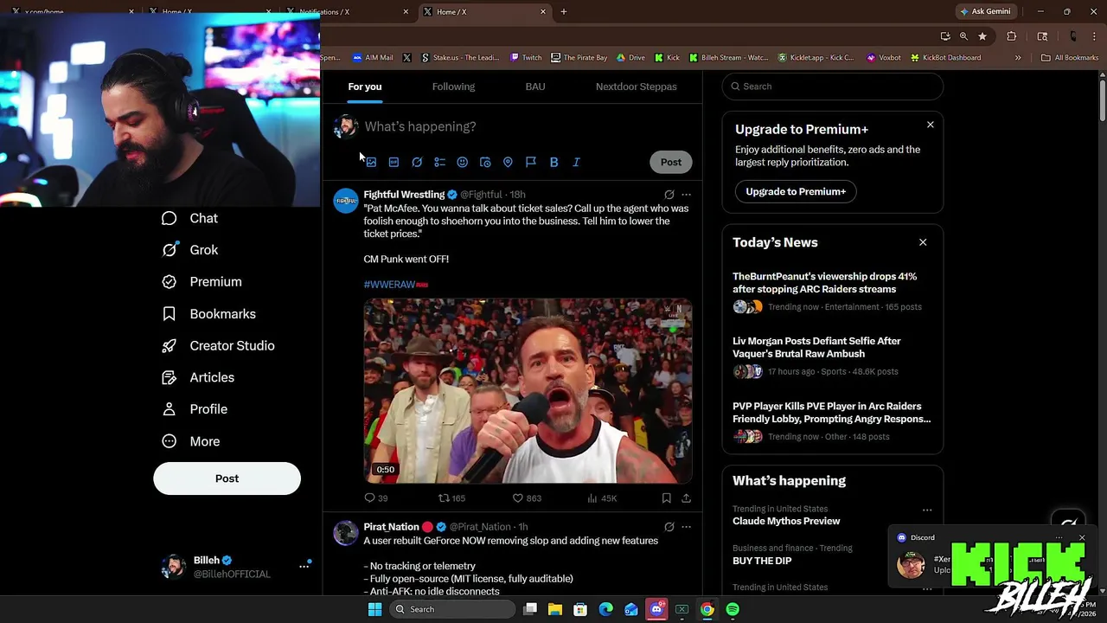
Task: Open Grok explain on Fightful Wrestling post
Action: 669,195
